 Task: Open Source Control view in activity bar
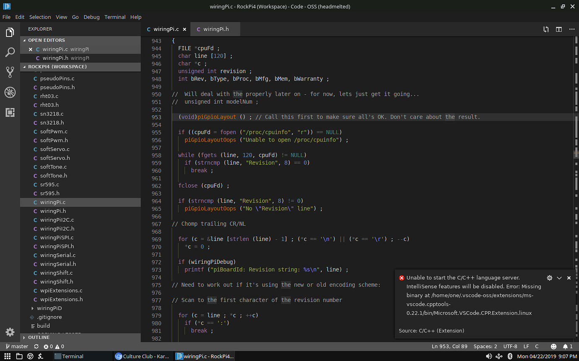(10, 72)
